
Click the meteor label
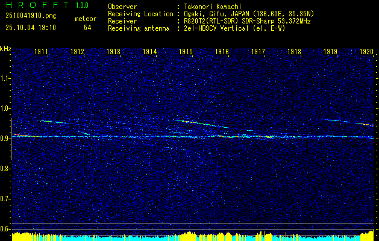[x=86, y=19]
